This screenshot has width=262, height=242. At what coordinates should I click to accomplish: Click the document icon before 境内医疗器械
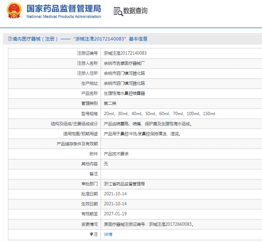click(x=10, y=39)
